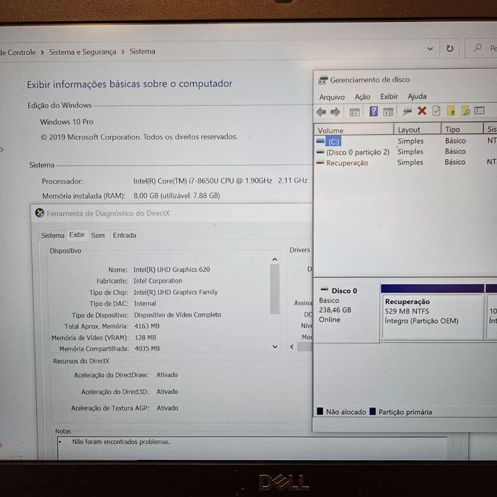Switch to the Entrada tab in DirectX tool

coord(124,235)
